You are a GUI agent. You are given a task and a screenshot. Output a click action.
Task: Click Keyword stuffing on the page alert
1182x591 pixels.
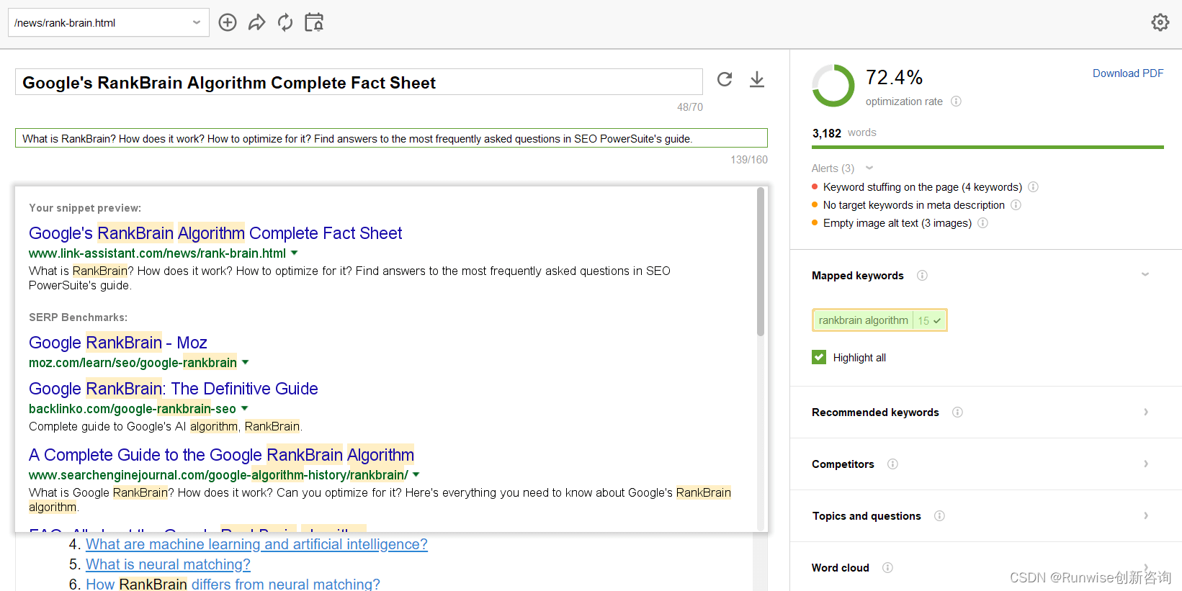tap(922, 187)
